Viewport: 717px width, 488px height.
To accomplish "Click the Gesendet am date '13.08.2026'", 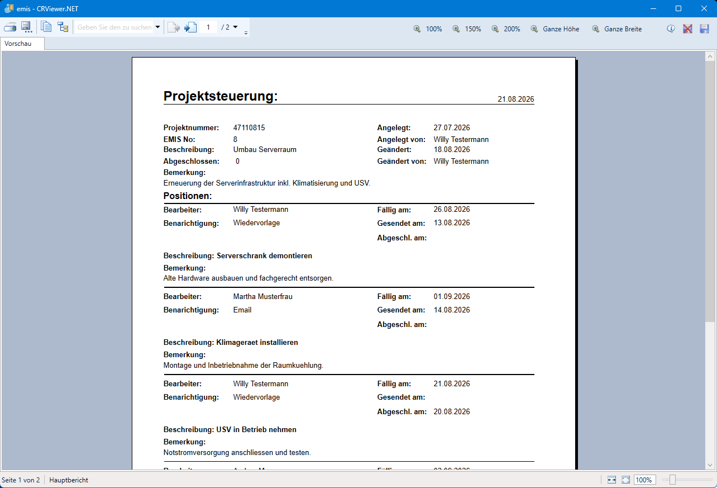I will click(x=452, y=222).
